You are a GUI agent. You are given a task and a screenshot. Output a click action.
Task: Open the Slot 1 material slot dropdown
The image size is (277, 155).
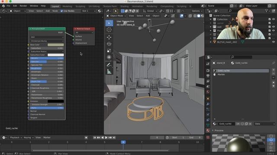(x=89, y=11)
